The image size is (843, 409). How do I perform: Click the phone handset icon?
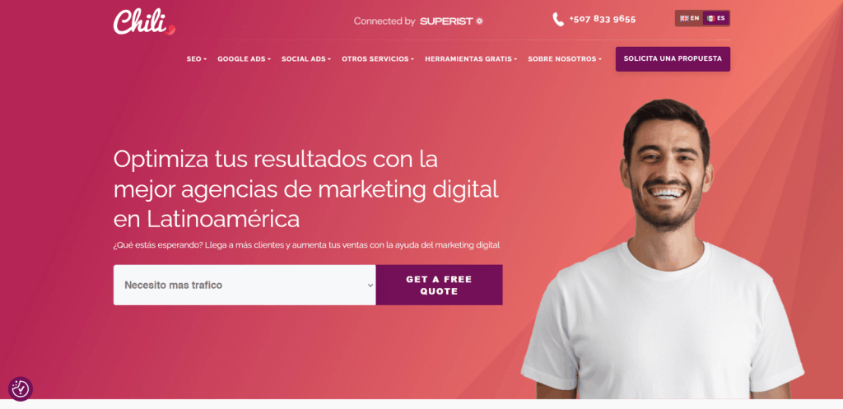click(558, 20)
